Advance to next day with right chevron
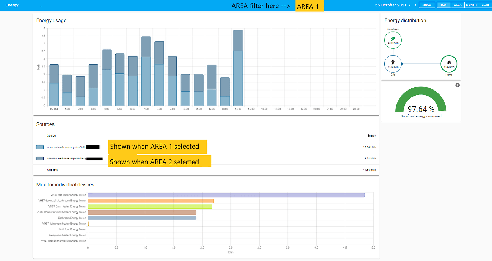The width and height of the screenshot is (492, 261). tap(415, 5)
